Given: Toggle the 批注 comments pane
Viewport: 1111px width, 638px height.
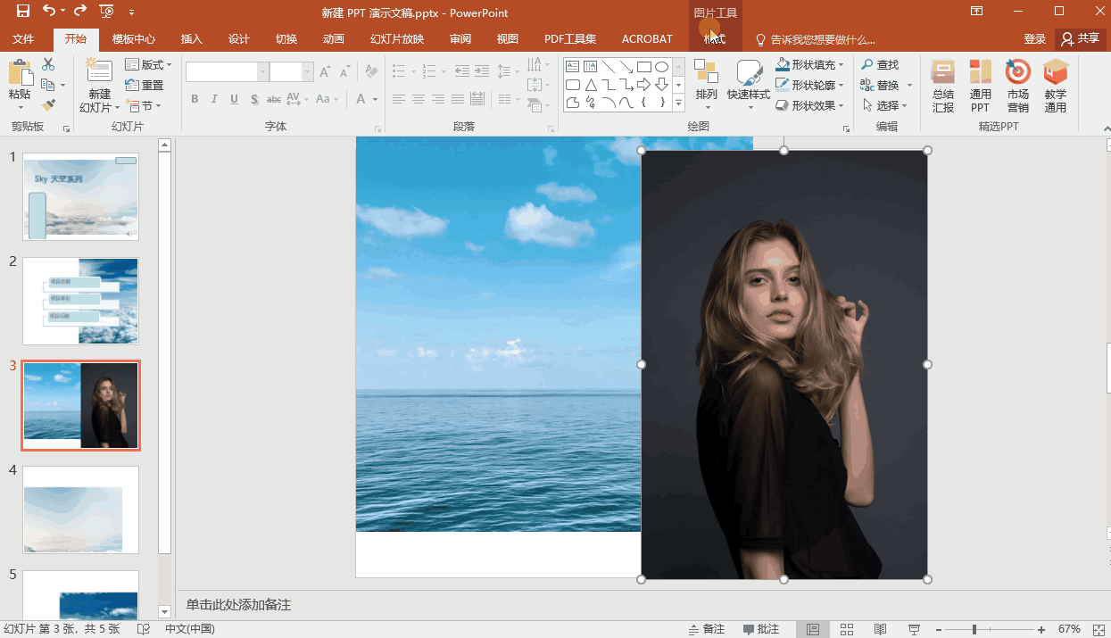Looking at the screenshot, I should click(x=761, y=629).
